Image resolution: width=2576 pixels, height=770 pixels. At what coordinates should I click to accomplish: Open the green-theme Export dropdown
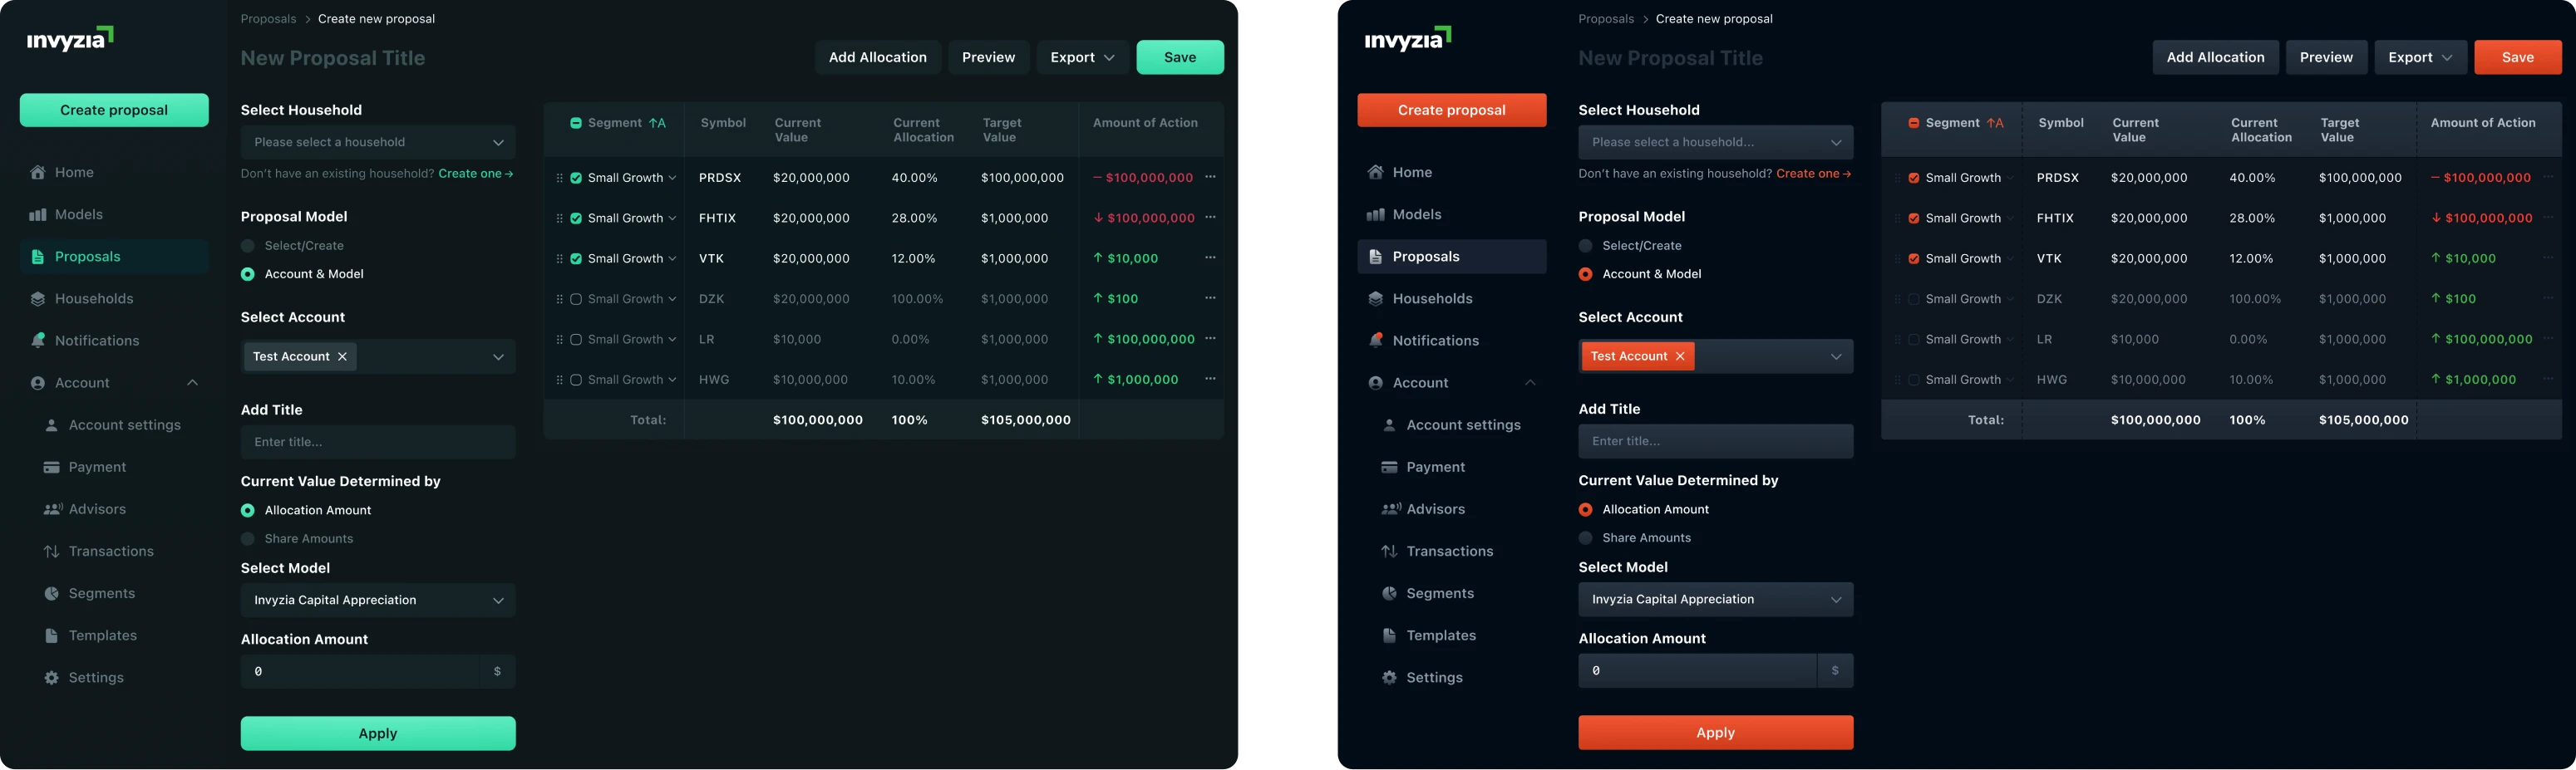1083,57
